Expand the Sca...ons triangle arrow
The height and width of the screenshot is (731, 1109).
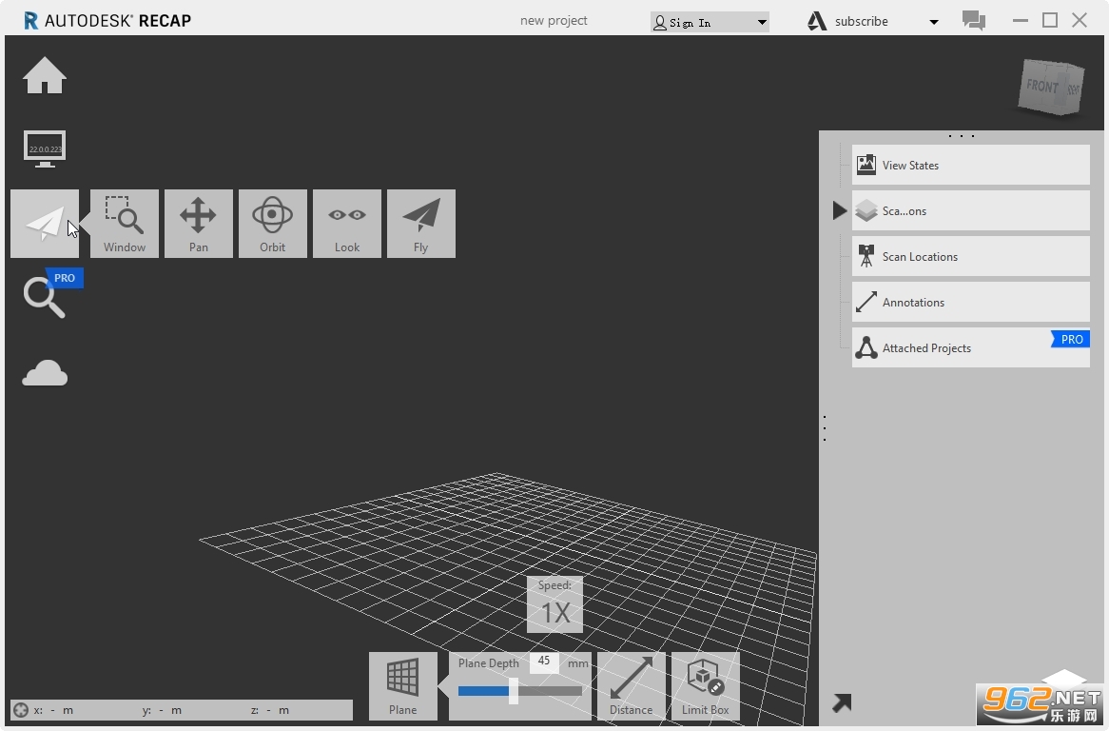click(840, 210)
